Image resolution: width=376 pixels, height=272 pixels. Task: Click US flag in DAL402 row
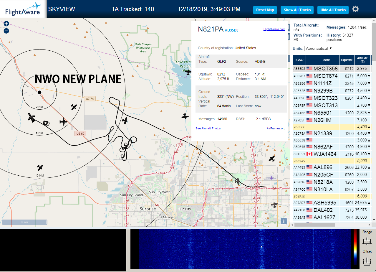pos(309,210)
